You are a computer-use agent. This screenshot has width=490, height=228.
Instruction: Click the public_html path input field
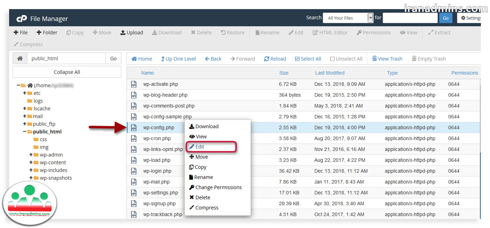(66, 58)
